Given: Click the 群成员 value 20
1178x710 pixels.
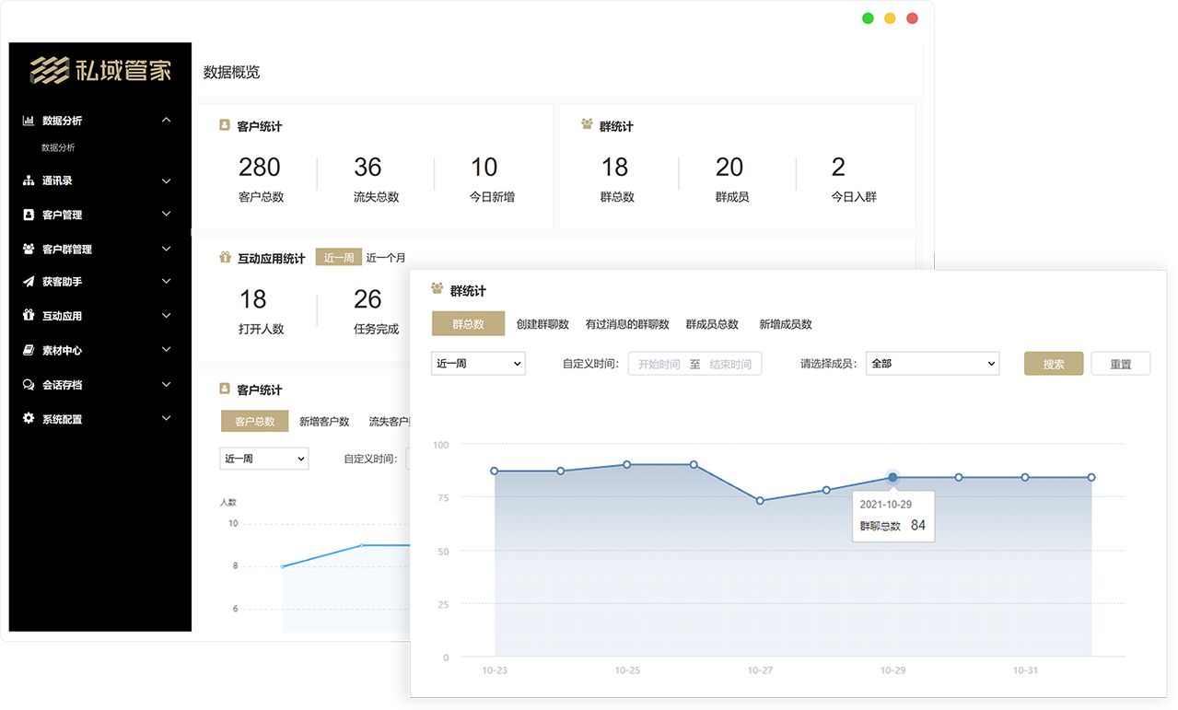Looking at the screenshot, I should click(x=729, y=167).
